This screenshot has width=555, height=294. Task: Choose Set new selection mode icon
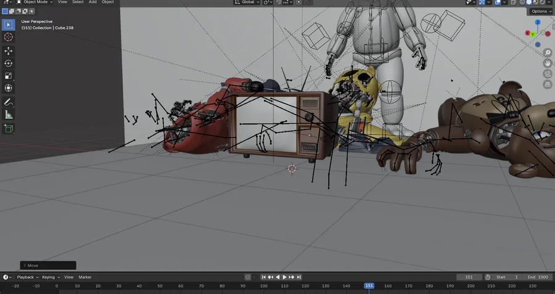coord(5,11)
